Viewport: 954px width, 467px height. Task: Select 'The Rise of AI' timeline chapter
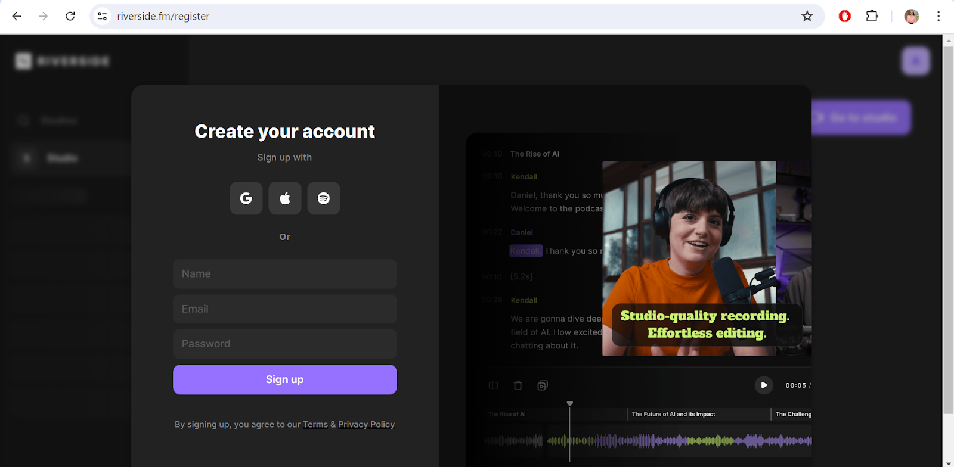(507, 414)
